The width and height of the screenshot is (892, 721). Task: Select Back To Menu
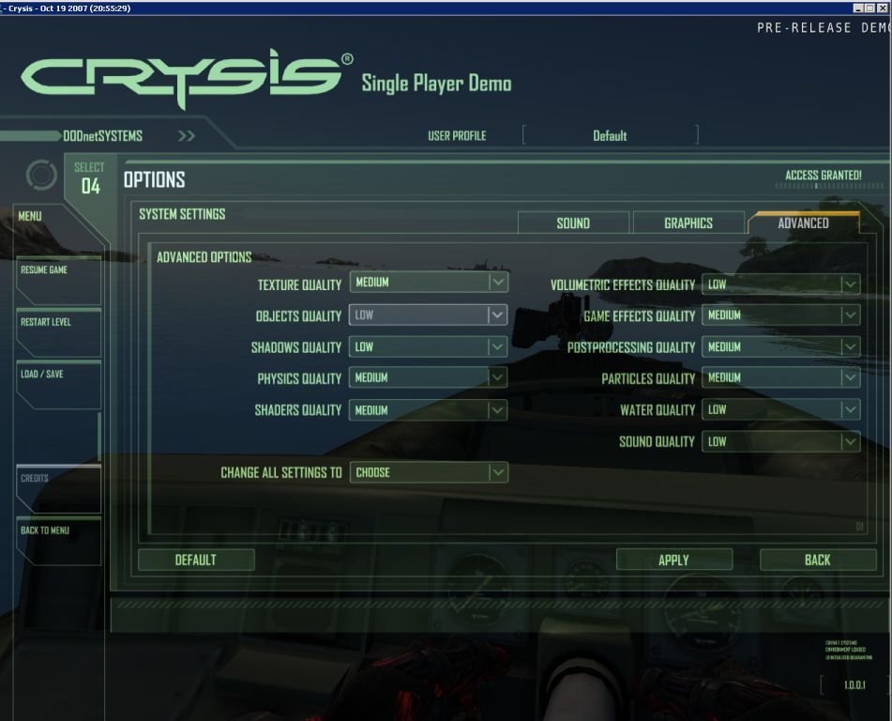pos(58,542)
